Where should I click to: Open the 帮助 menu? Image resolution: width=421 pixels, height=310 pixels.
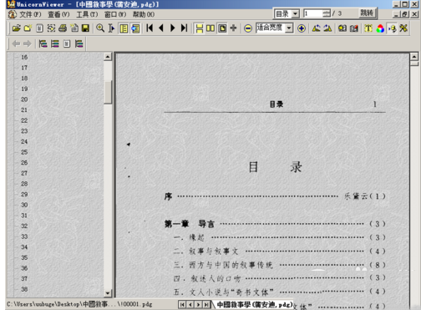(x=144, y=14)
